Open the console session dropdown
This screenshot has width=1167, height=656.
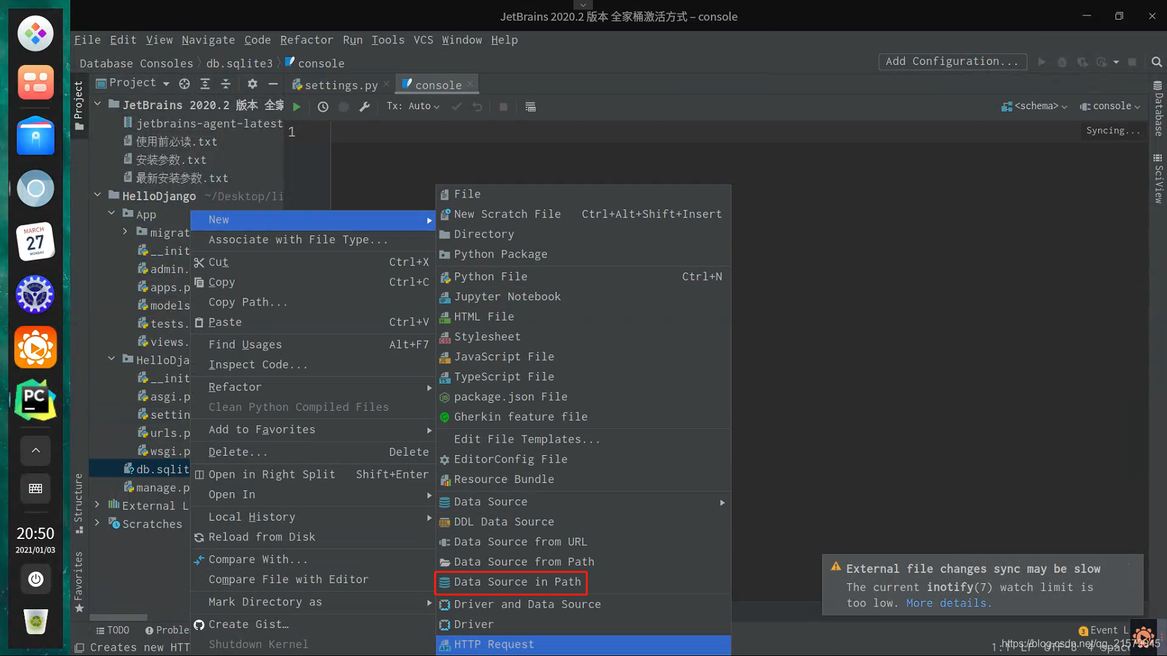1110,106
